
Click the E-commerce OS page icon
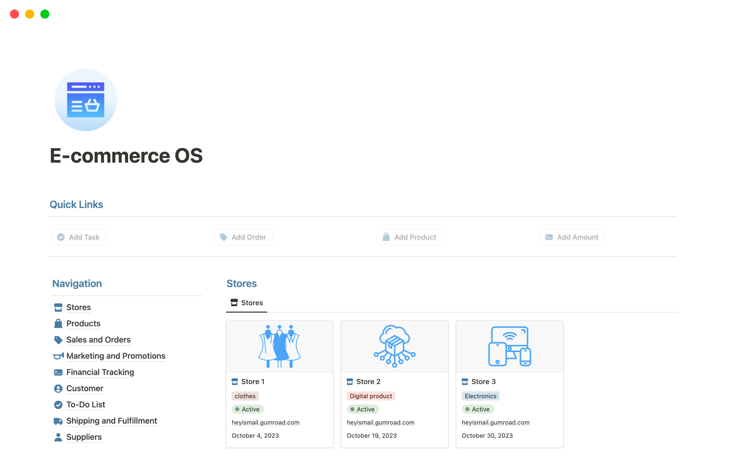click(86, 100)
